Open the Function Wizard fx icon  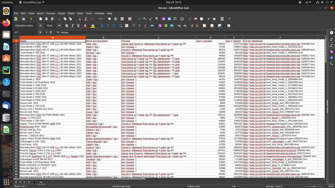[x=47, y=32]
